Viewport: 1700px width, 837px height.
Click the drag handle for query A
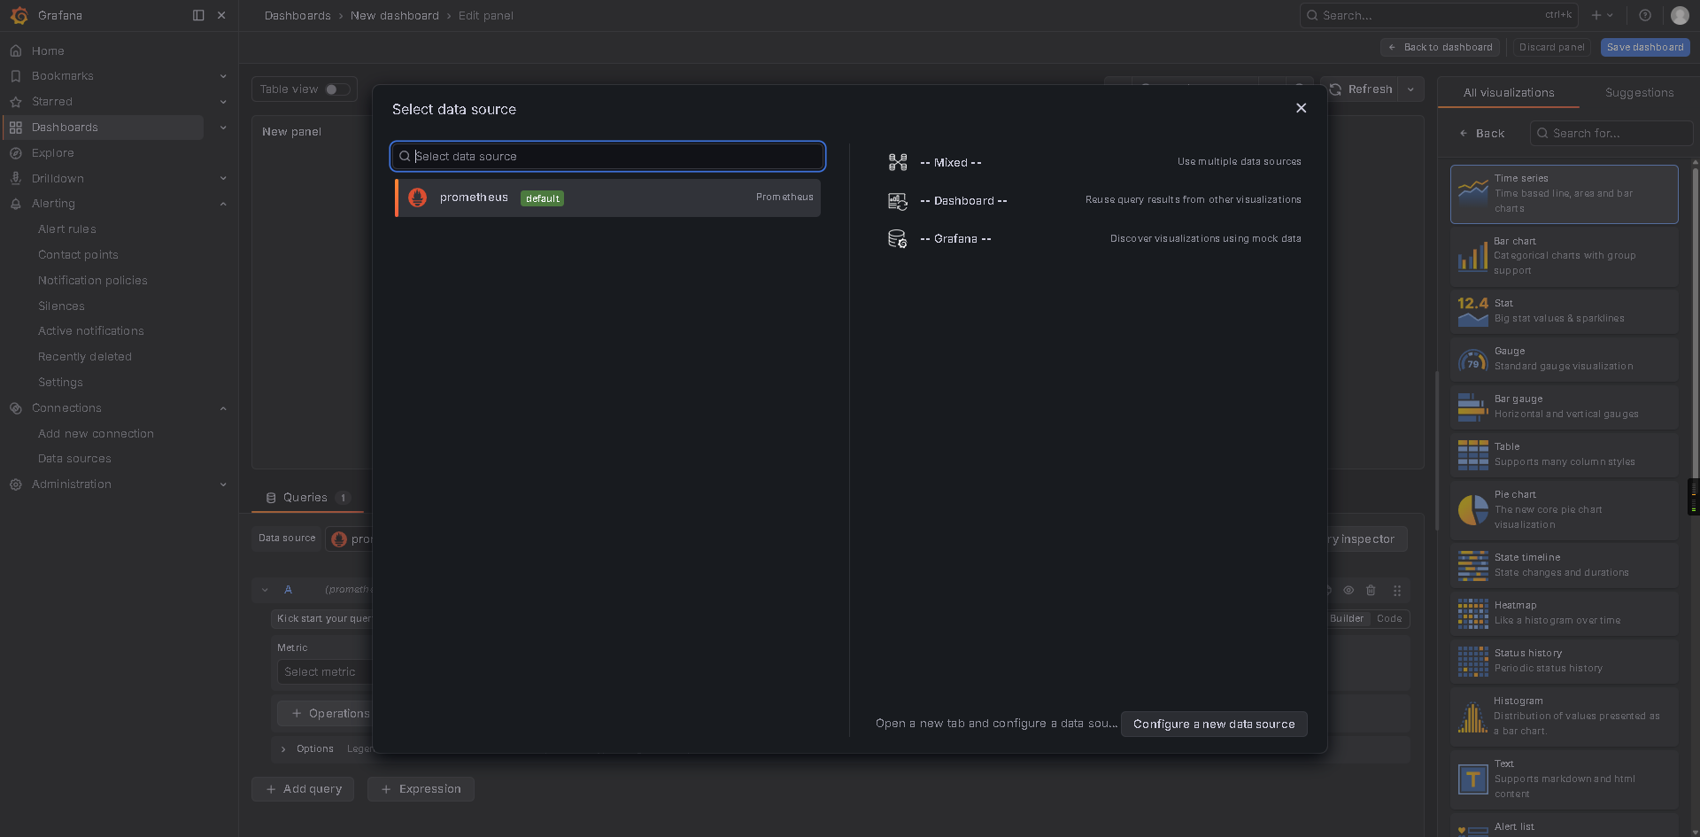(1397, 590)
